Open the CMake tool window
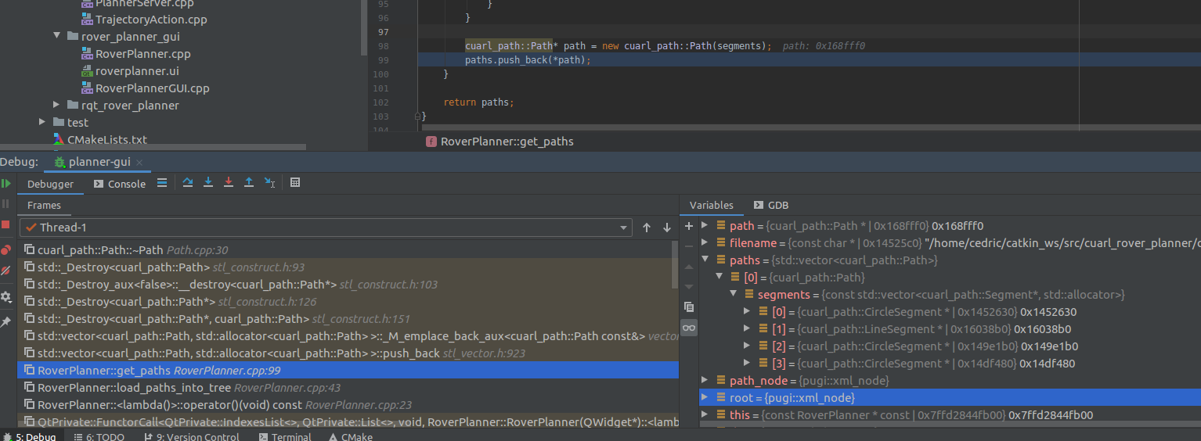 (x=350, y=436)
